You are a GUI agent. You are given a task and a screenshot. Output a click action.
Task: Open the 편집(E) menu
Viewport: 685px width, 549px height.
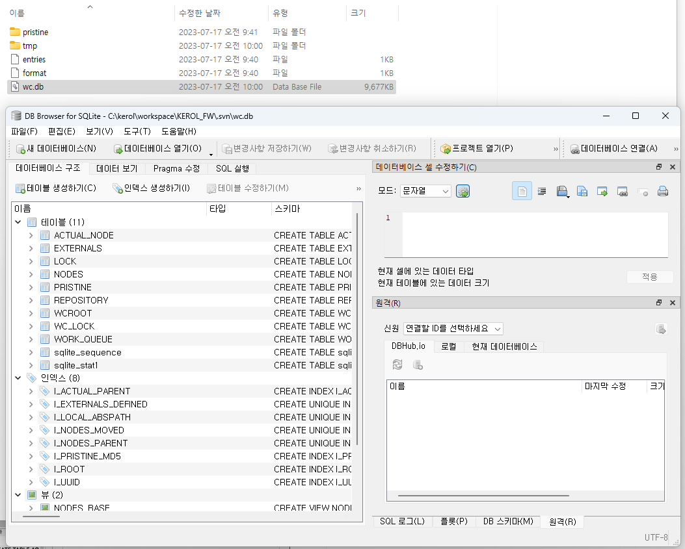click(62, 131)
